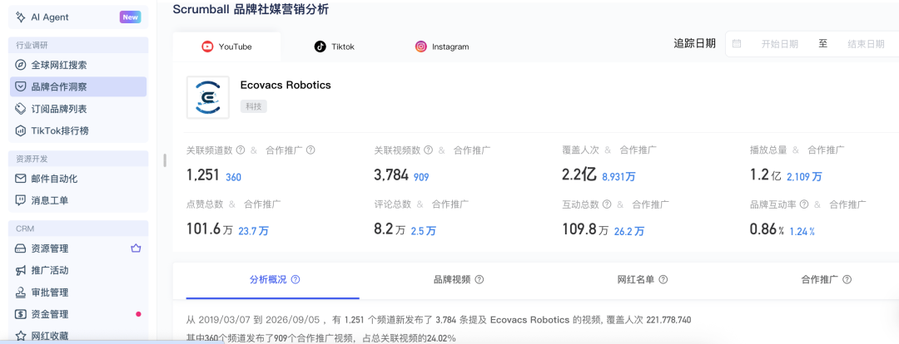Screen dimensions: 899x344
Task: Click the blue 360 partnership channel value
Action: 233,178
